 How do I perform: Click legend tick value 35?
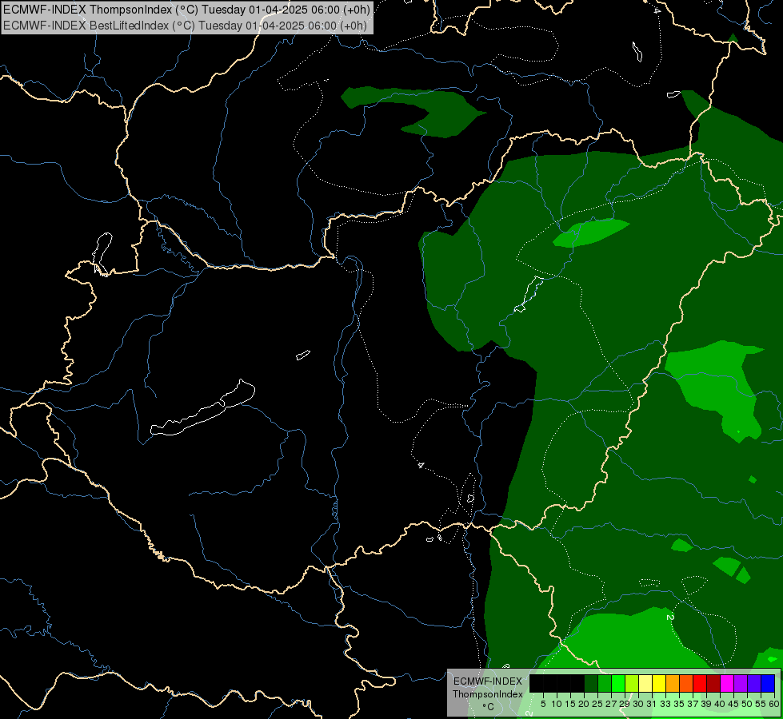coord(679,704)
